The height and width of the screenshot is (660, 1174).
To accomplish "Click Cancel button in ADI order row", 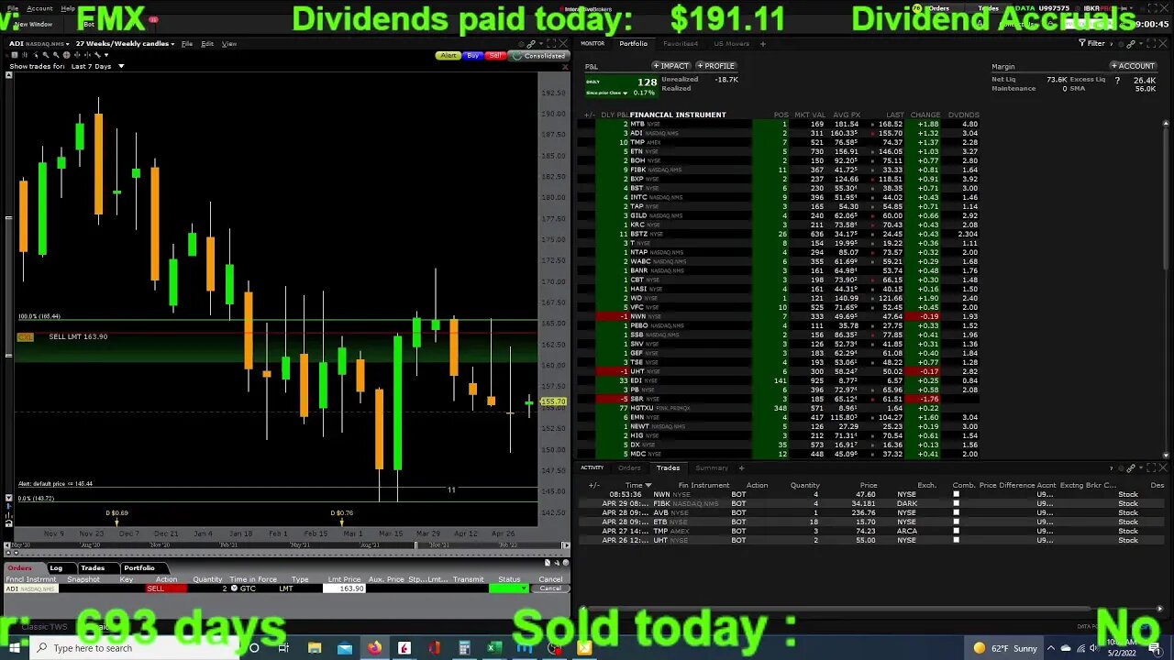I will tap(550, 588).
